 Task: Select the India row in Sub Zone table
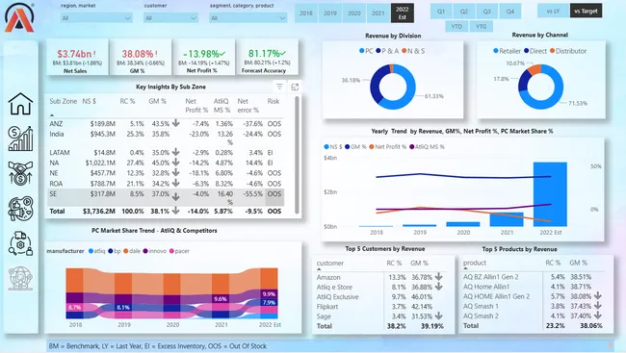point(166,138)
